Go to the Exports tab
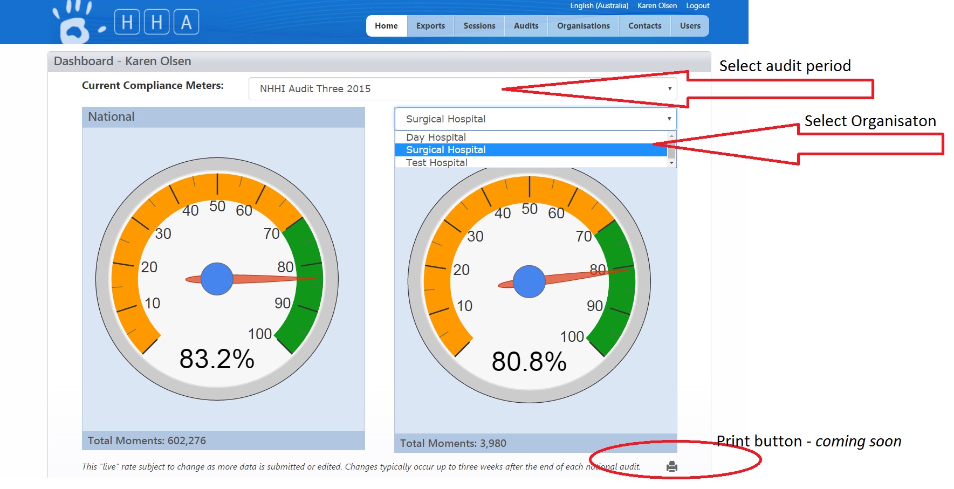Screen dimensions: 954x489 coord(430,26)
